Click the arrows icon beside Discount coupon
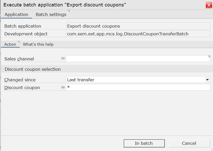The image size is (213, 151). click(x=63, y=87)
